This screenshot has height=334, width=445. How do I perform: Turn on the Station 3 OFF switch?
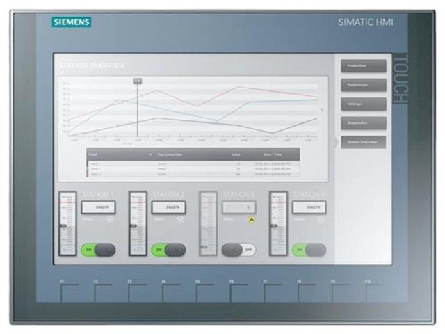pyautogui.click(x=238, y=249)
